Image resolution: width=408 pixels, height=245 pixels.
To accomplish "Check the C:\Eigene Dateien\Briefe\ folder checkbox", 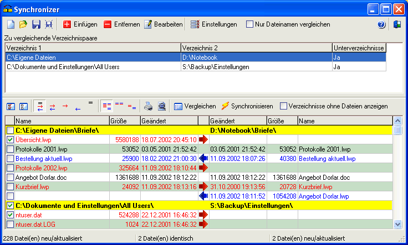I will (10, 131).
